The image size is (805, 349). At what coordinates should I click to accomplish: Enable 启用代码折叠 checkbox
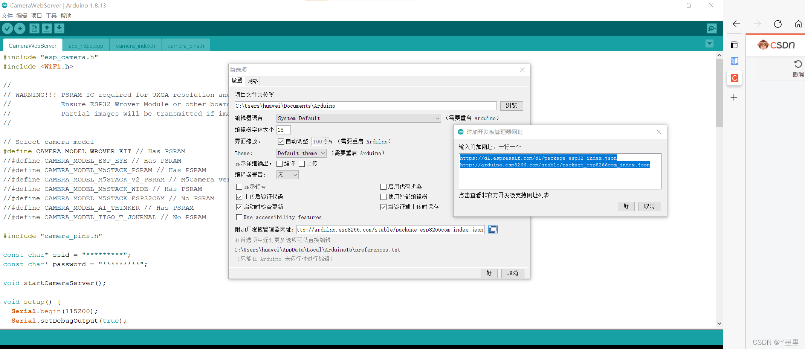click(383, 187)
